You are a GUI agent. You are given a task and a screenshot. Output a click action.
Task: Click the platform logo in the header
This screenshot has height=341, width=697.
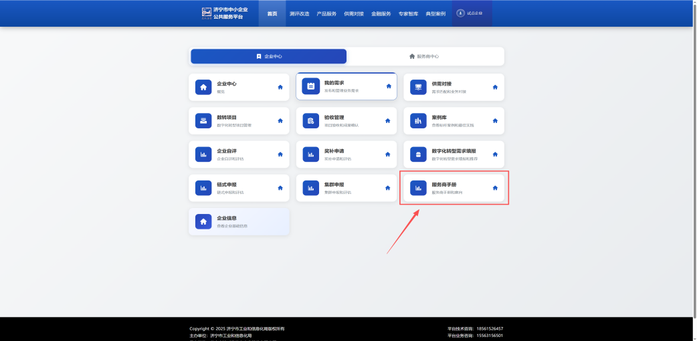[x=207, y=13]
